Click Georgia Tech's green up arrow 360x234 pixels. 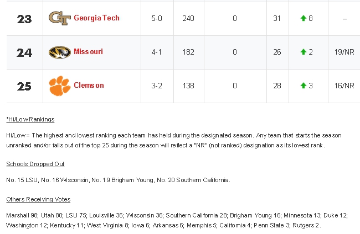coord(304,18)
